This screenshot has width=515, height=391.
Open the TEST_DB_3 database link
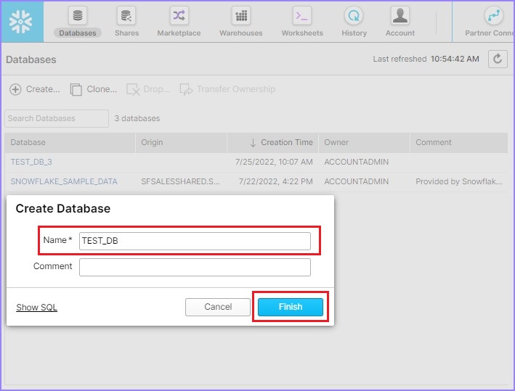31,162
